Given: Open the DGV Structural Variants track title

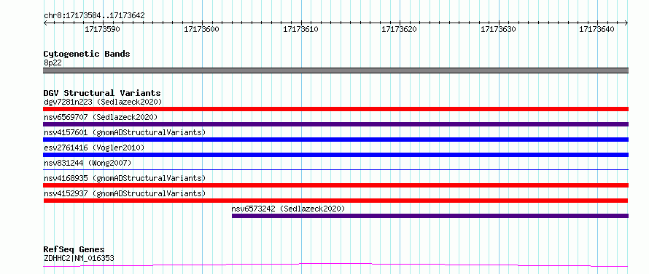Looking at the screenshot, I should coord(102,93).
